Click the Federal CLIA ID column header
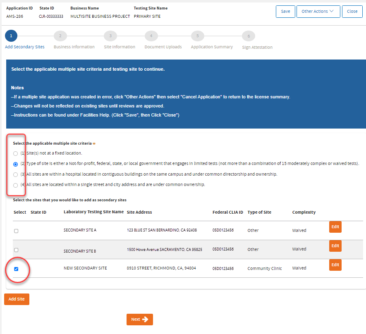The image size is (366, 334). click(x=228, y=212)
